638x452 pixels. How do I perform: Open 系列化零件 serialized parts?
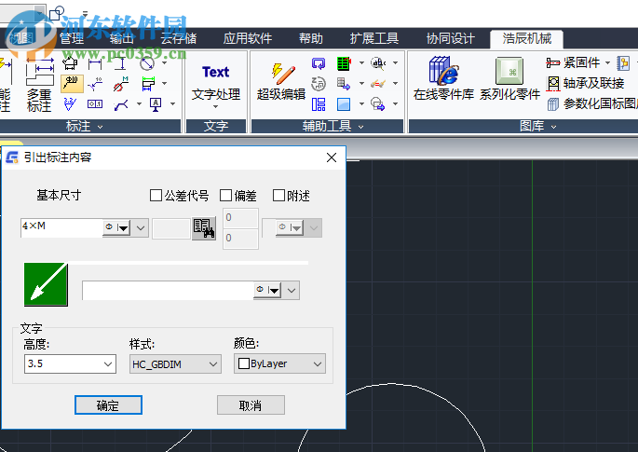509,78
